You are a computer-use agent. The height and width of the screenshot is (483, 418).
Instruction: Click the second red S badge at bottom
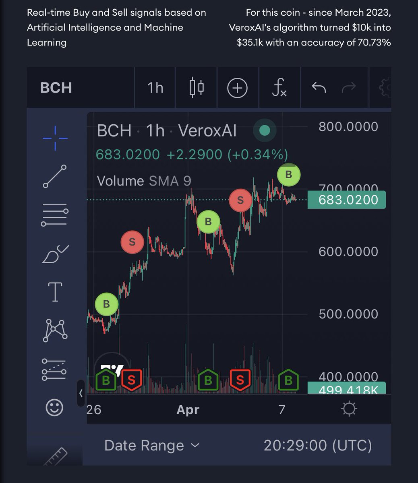pyautogui.click(x=240, y=380)
